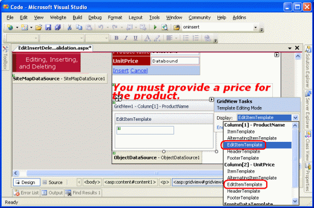Open the Toolbox side panel
This screenshot has width=314, height=208.
[5, 58]
